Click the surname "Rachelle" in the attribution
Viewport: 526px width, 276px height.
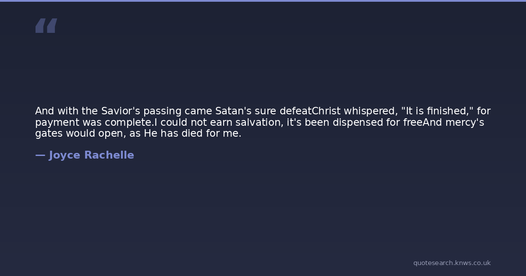coord(109,155)
